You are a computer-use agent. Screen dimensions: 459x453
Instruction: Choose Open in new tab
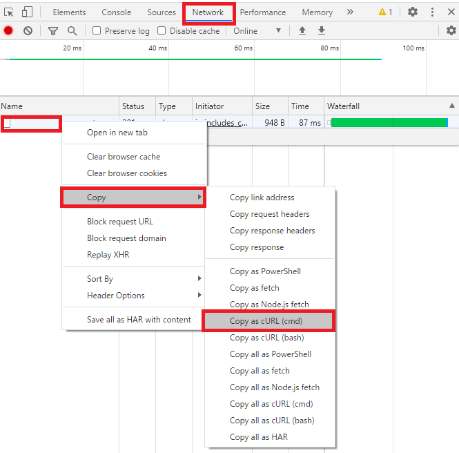(135, 133)
